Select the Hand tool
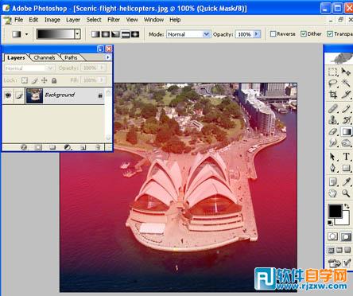This screenshot has width=353, height=296. 333,193
